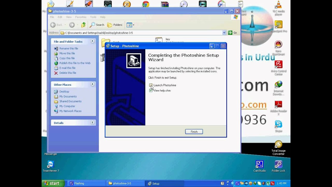This screenshot has height=187, width=332.
Task: Uncheck the View help.chm checkbox
Action: click(151, 90)
